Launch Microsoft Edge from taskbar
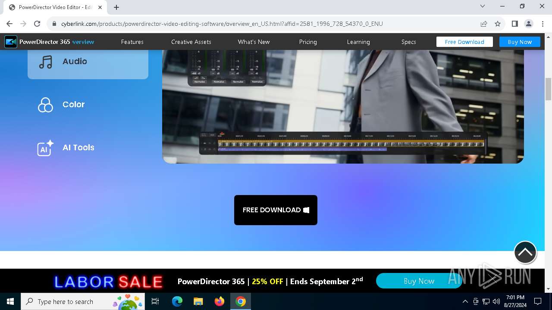The width and height of the screenshot is (552, 310). point(177,301)
